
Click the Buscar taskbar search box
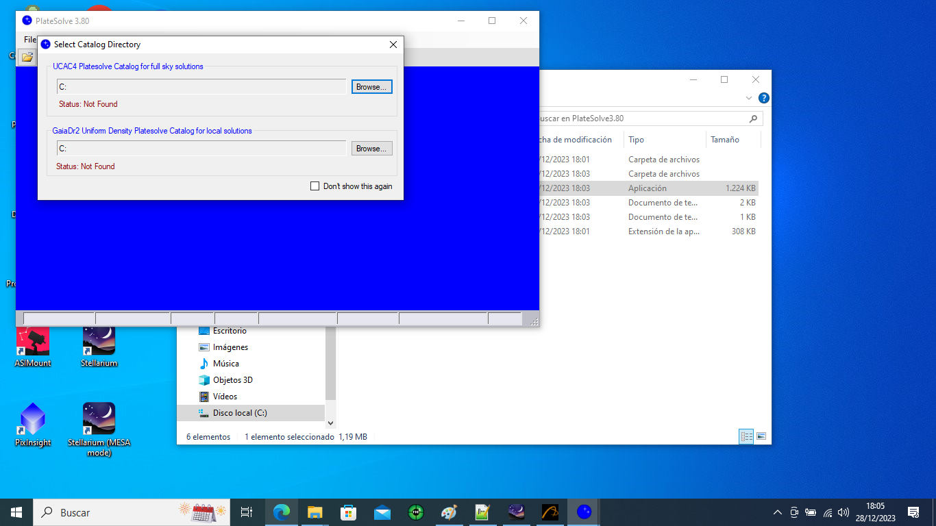(132, 512)
